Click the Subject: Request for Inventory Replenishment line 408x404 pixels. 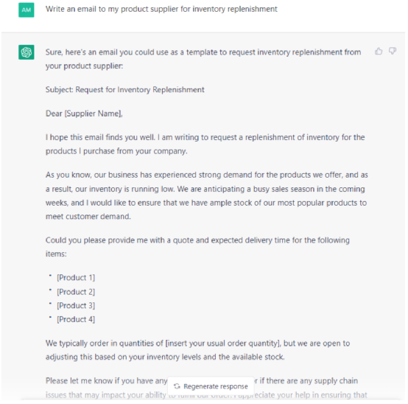click(125, 90)
